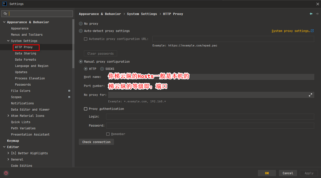Select HTTP Proxy in the tree

(24, 47)
